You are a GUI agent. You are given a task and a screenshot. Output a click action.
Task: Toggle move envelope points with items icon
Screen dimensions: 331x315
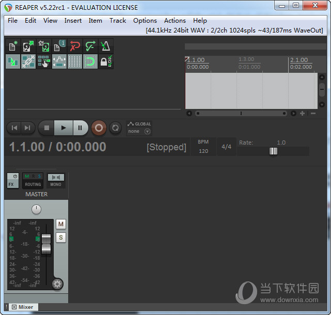(59, 61)
